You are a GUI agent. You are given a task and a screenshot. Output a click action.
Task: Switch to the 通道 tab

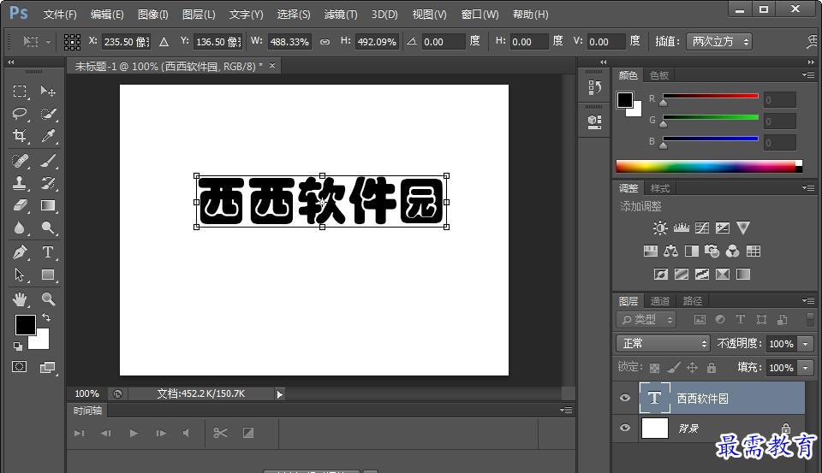point(659,301)
